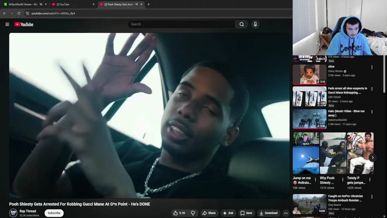
Task: Click the 32.2K subscribers count
Action: pos(29,216)
